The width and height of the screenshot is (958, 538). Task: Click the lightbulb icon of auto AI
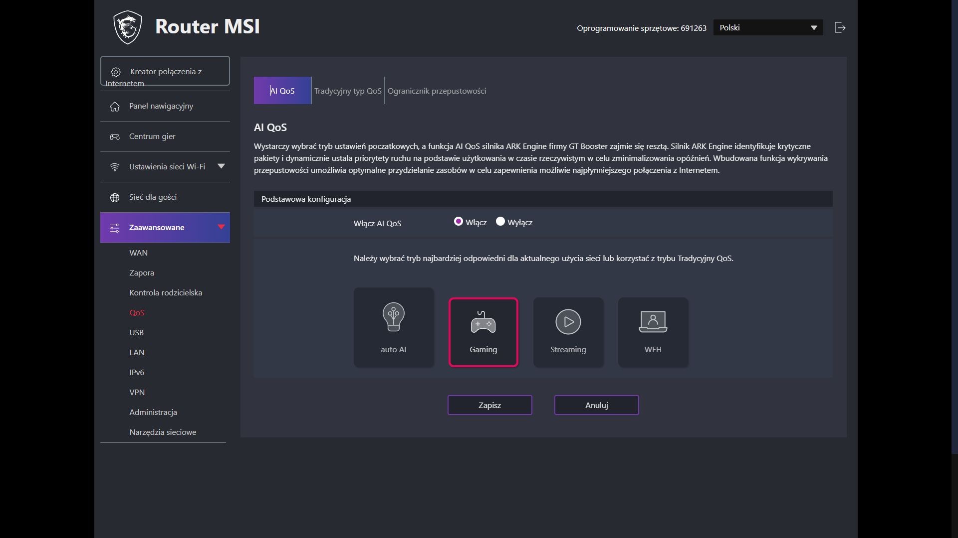click(394, 317)
